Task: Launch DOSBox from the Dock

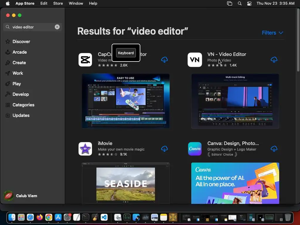Action: coord(173,217)
